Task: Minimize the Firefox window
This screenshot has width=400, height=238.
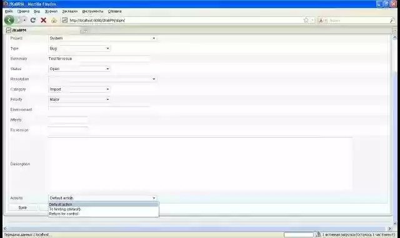Action: 379,4
